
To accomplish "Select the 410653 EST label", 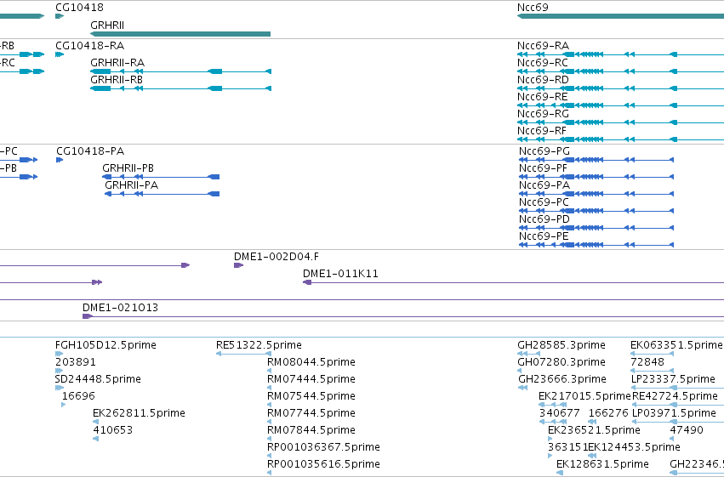I will (112, 430).
